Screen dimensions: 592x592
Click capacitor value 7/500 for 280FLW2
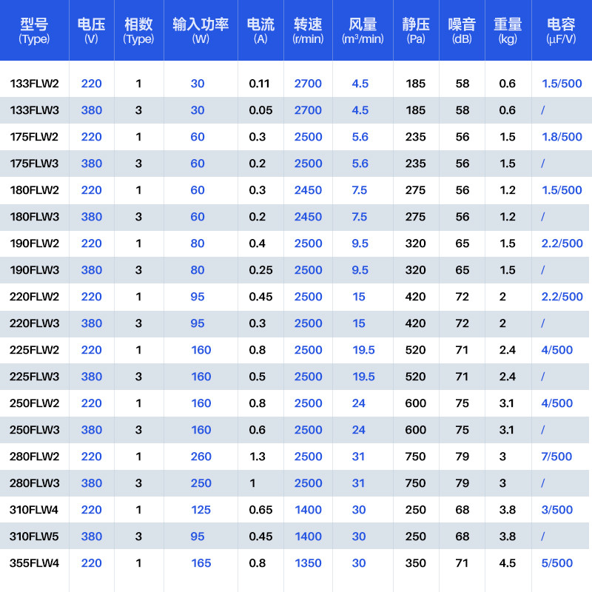[x=556, y=457]
